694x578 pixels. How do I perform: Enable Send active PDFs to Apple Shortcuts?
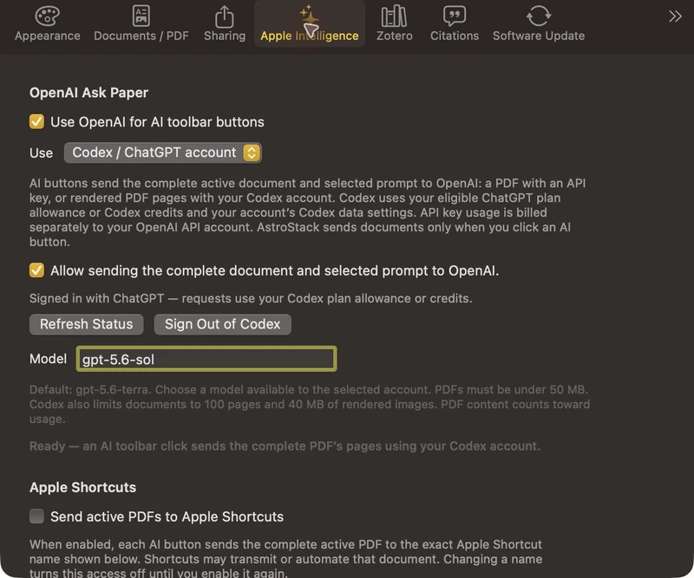36,516
